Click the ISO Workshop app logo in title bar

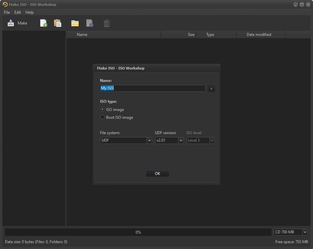click(5, 4)
